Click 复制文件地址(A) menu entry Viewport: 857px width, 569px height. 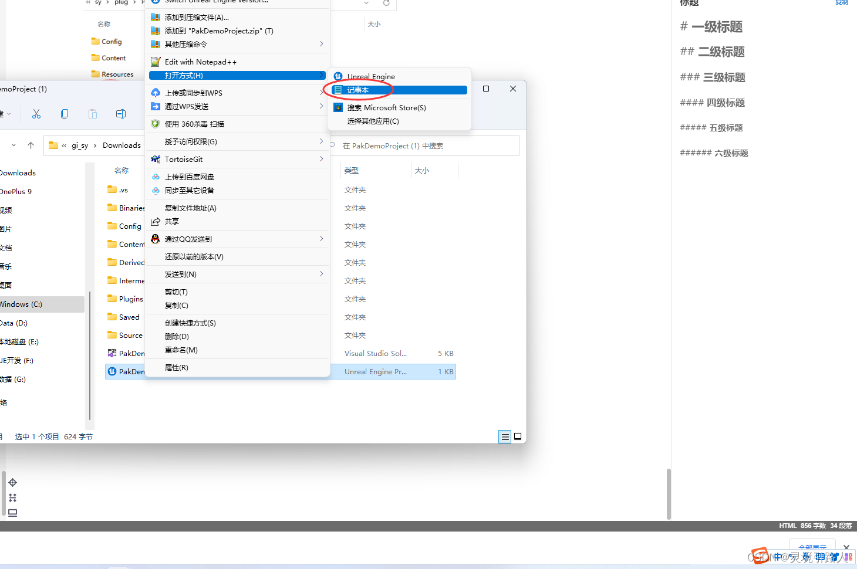pos(238,208)
